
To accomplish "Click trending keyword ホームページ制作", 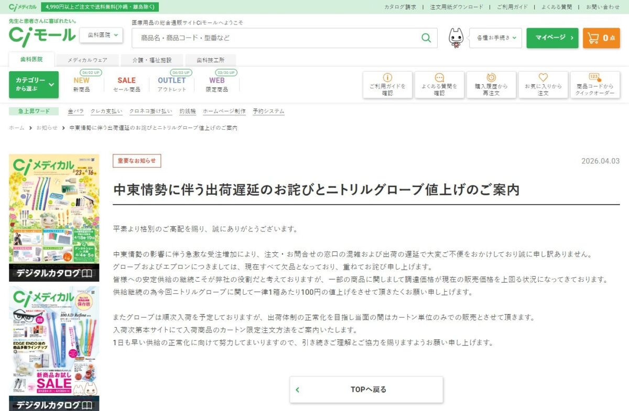I will pos(224,111).
